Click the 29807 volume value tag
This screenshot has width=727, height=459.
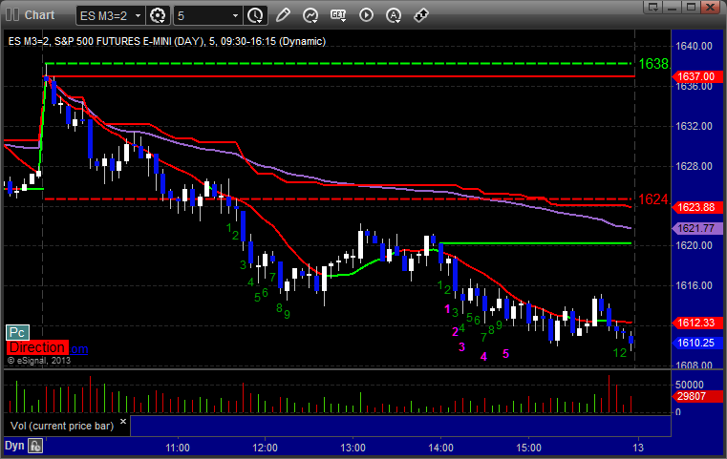click(696, 396)
